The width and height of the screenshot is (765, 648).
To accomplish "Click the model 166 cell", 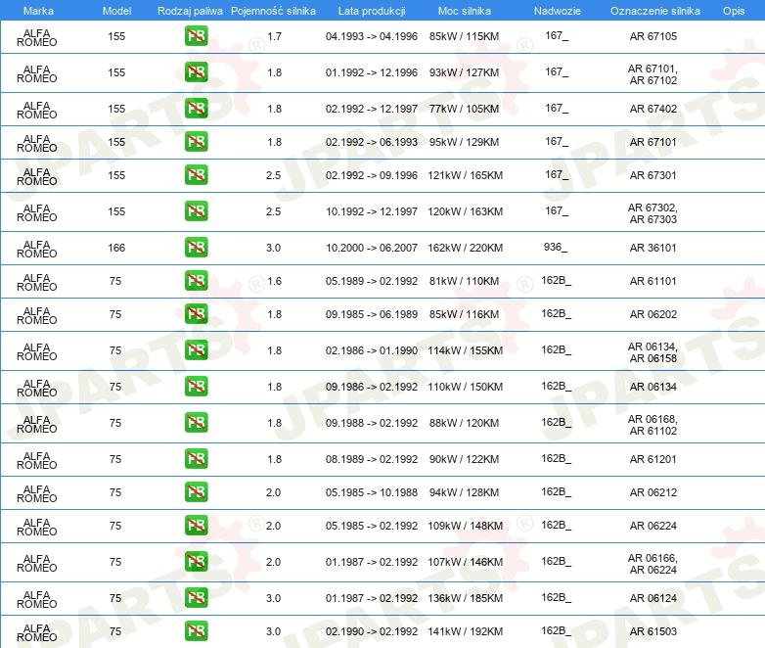I will point(116,248).
